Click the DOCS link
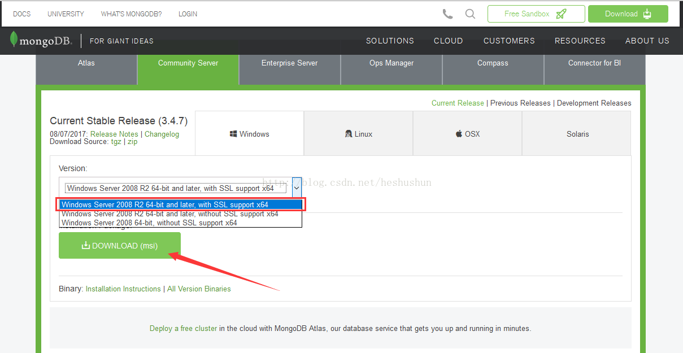 click(x=22, y=14)
